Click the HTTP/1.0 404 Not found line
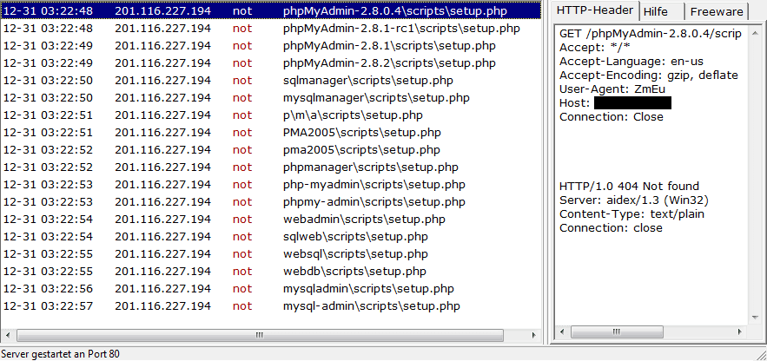This screenshot has height=361, width=767. click(629, 186)
